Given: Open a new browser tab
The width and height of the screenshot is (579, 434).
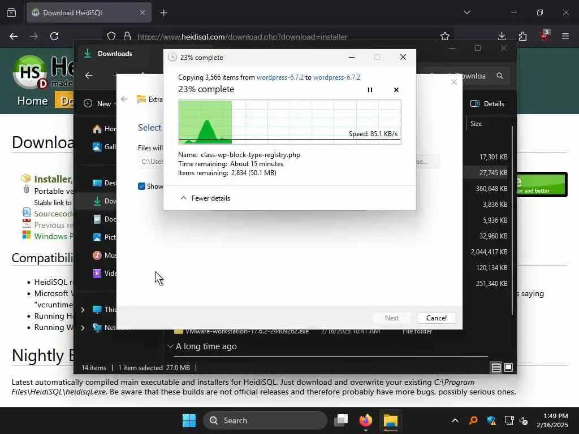Looking at the screenshot, I should [x=163, y=13].
